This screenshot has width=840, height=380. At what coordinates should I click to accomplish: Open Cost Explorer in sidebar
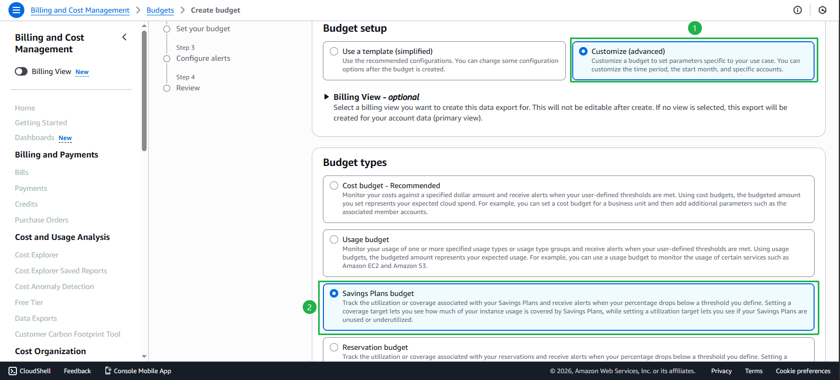click(x=37, y=255)
